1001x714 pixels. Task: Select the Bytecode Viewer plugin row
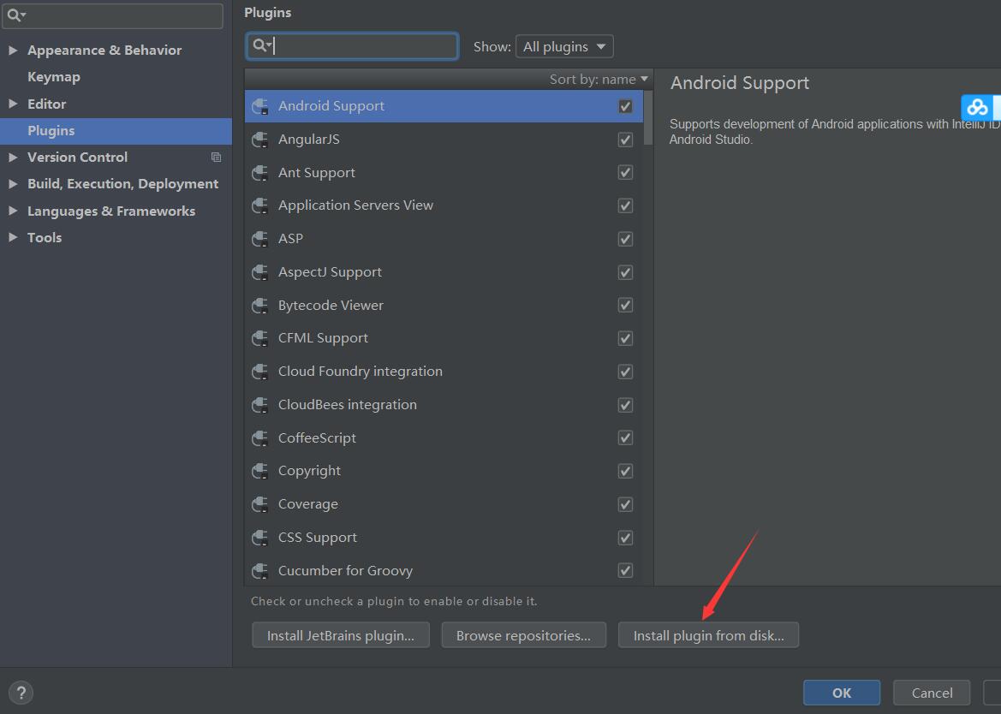pyautogui.click(x=444, y=305)
